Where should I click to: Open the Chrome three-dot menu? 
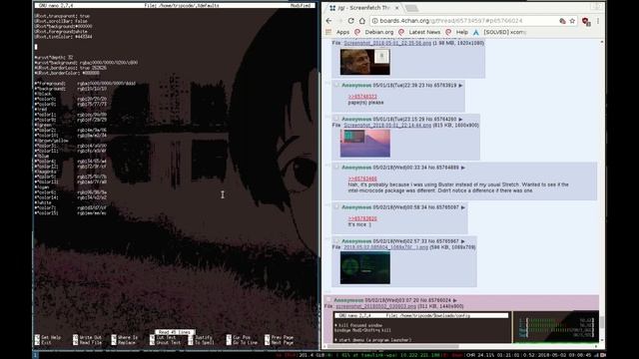click(598, 21)
